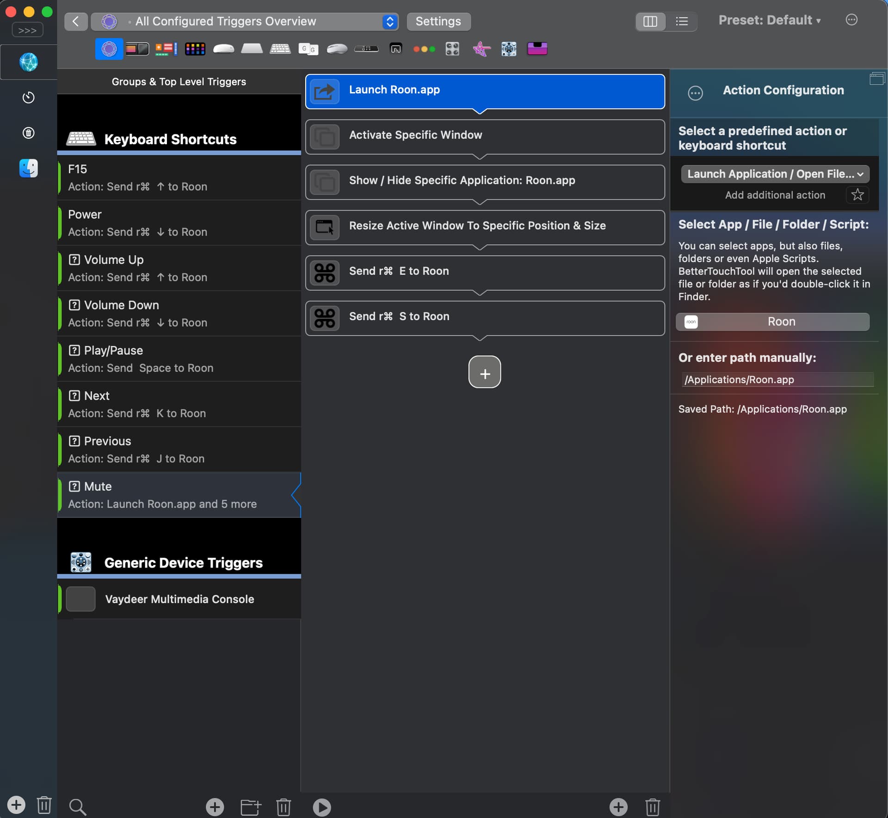Run the selected actions with play button
The width and height of the screenshot is (888, 818).
click(321, 807)
